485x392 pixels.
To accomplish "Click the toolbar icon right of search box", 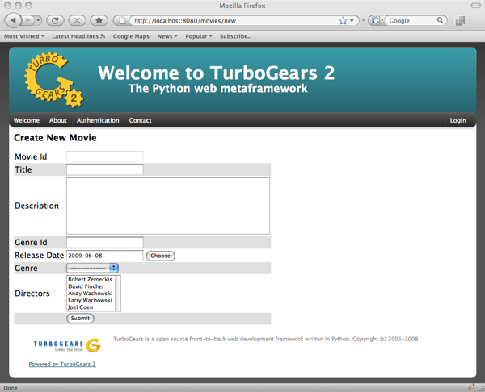I will click(460, 21).
